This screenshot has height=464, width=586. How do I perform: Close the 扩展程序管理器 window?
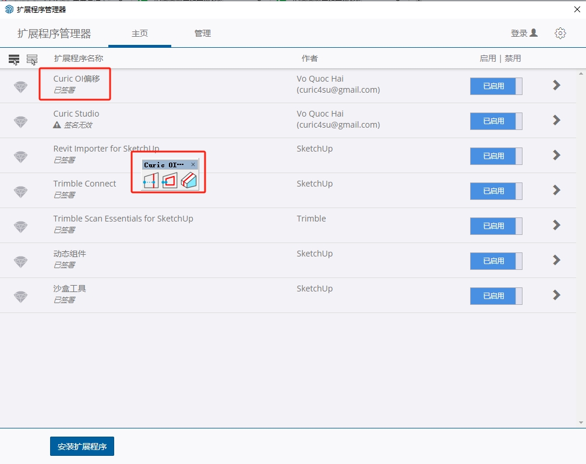(x=577, y=9)
